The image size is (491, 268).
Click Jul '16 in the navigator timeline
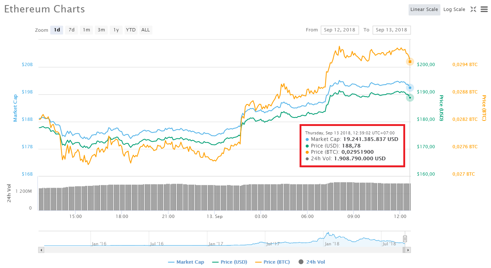click(156, 244)
